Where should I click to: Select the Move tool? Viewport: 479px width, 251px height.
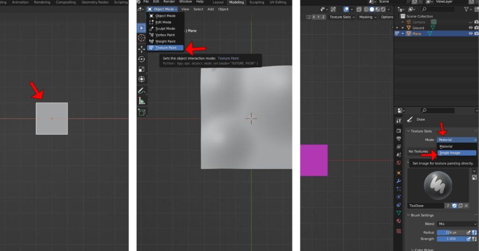(x=141, y=49)
